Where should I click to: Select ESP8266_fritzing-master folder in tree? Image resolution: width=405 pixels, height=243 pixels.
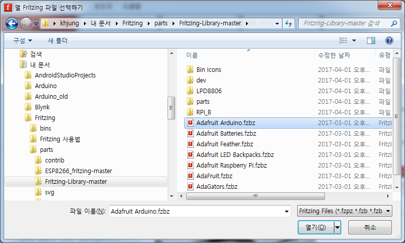coord(78,171)
